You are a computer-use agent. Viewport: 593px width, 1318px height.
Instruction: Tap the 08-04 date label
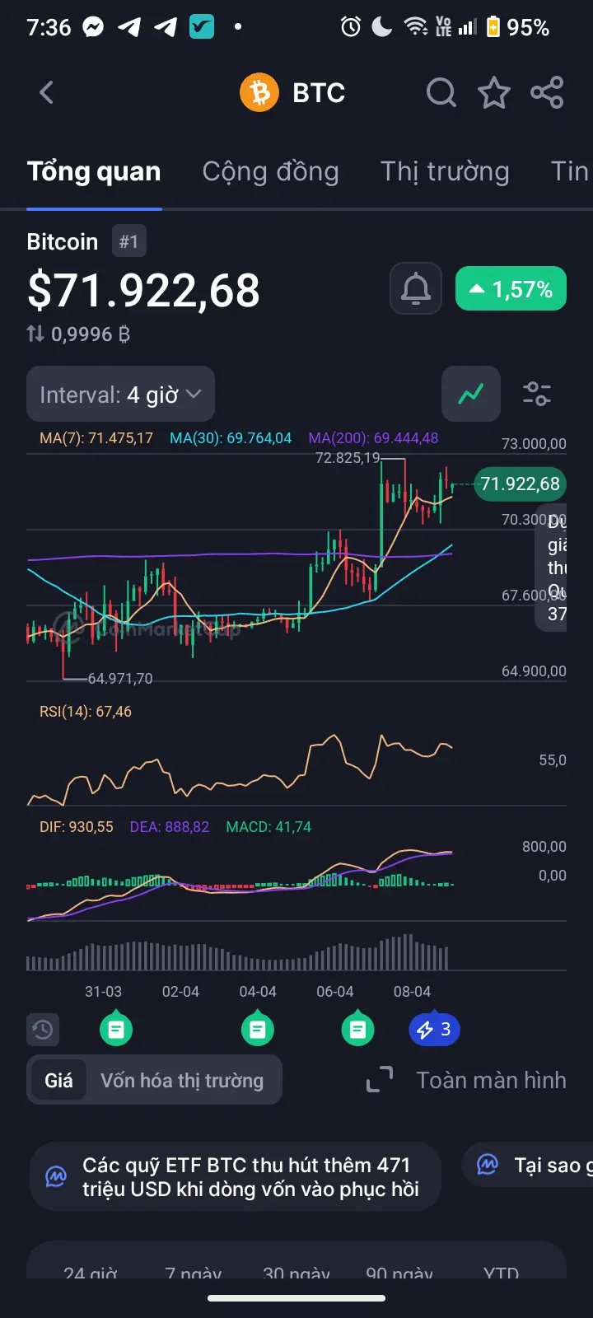(x=412, y=992)
